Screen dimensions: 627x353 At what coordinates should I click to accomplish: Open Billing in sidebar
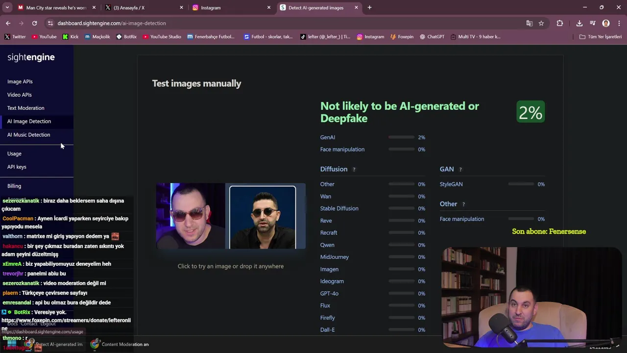tap(14, 186)
